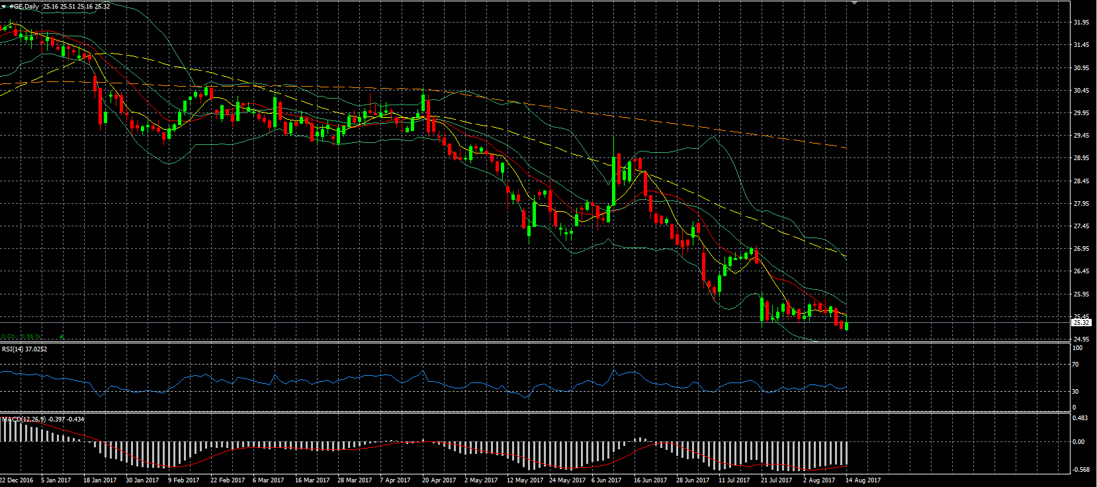Click the 28 Jun 2017 date label
This screenshot has width=1097, height=487.
[x=693, y=480]
